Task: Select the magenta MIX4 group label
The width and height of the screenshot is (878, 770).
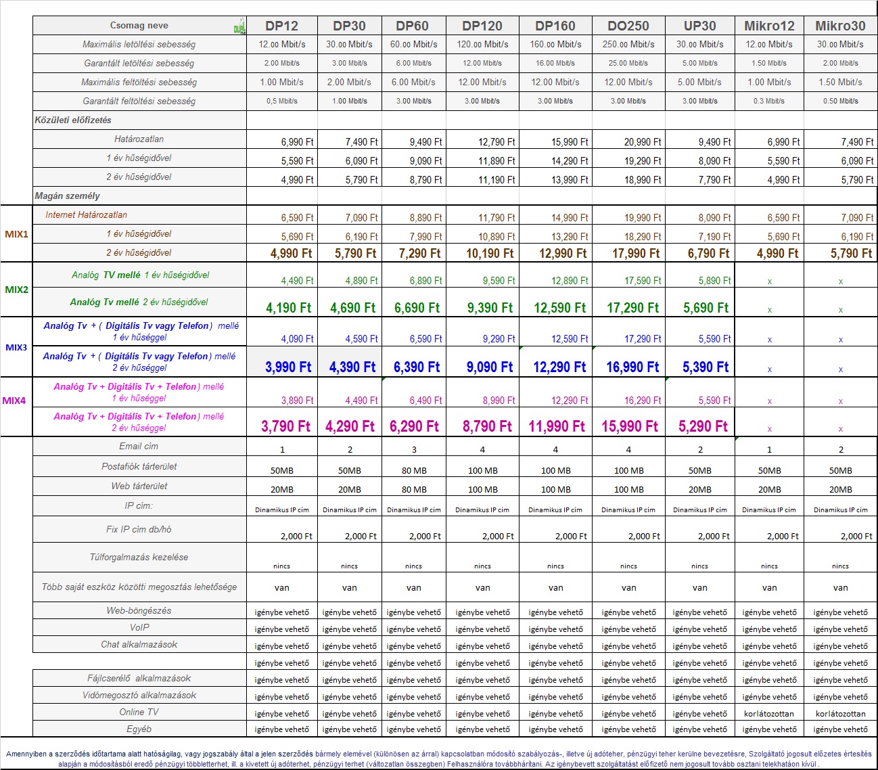Action: (x=14, y=401)
